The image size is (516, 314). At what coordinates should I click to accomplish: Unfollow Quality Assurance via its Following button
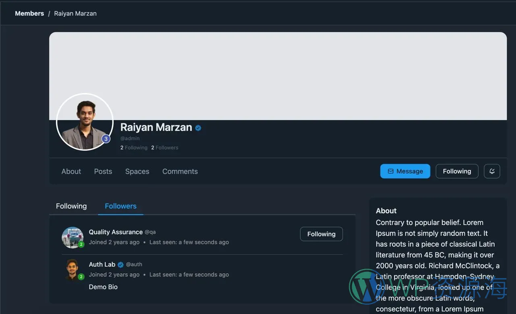(x=321, y=234)
